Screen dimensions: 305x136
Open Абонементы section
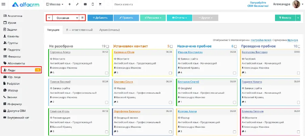click(x=14, y=63)
